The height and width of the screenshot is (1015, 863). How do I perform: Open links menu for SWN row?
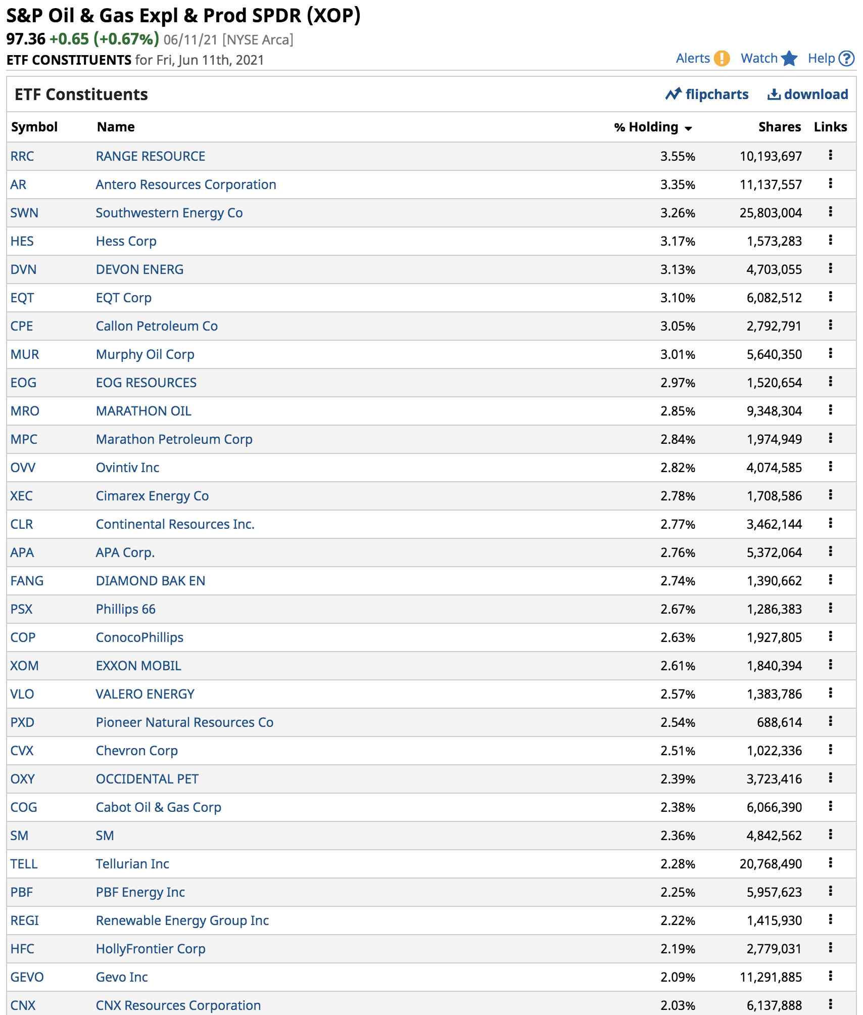[830, 212]
